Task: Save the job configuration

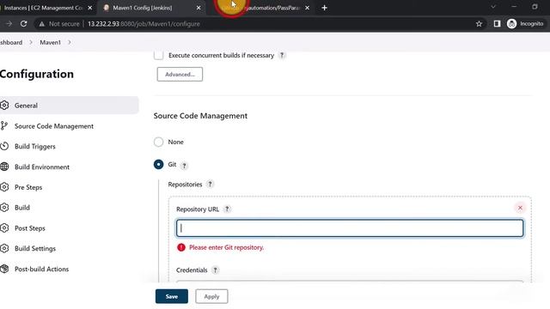Action: (x=172, y=296)
